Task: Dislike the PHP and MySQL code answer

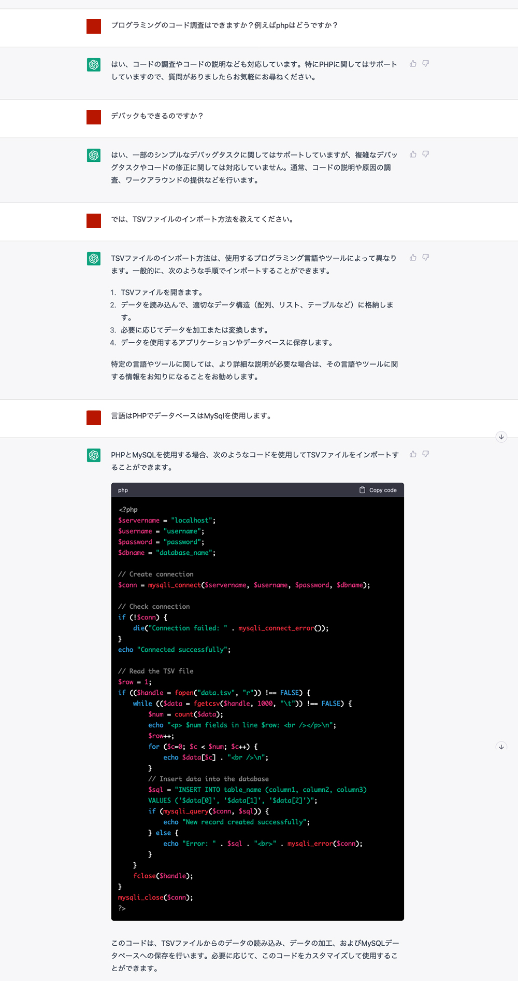Action: 426,454
